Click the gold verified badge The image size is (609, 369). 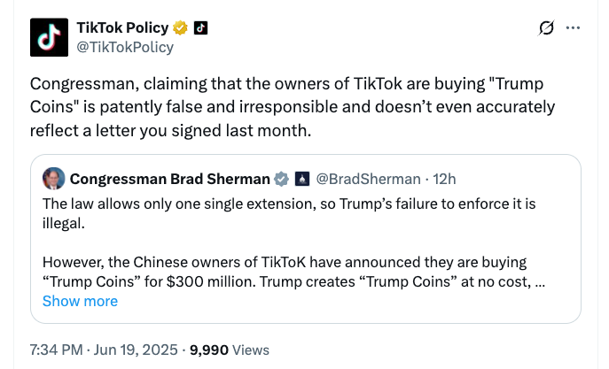181,27
